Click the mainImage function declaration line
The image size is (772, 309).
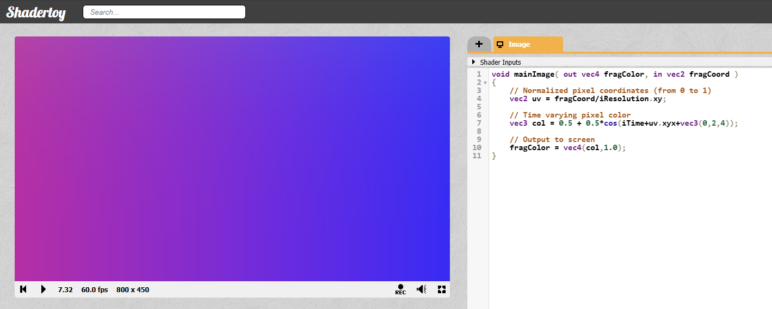tap(614, 74)
